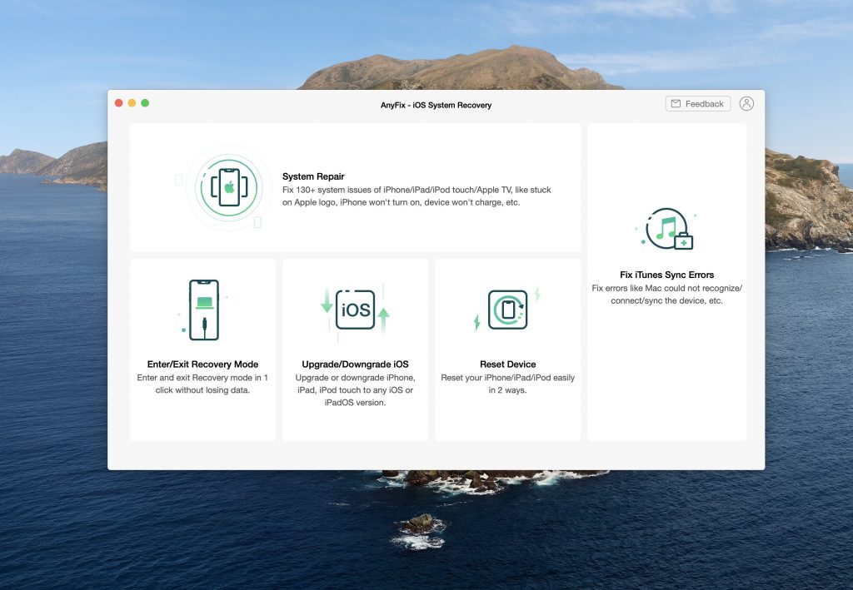Click the System Repair phone icon
Viewport: 853px width, 590px height.
click(229, 187)
